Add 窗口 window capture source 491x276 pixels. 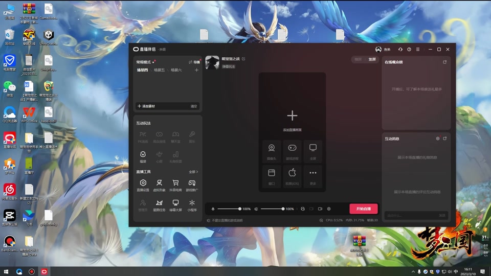(272, 176)
